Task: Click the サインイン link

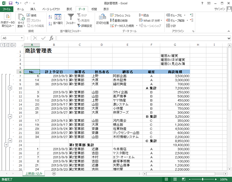Action: coord(219,9)
